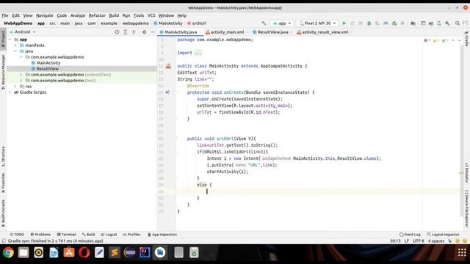Open Chrome from the dock
The image size is (470, 264).
[8, 252]
